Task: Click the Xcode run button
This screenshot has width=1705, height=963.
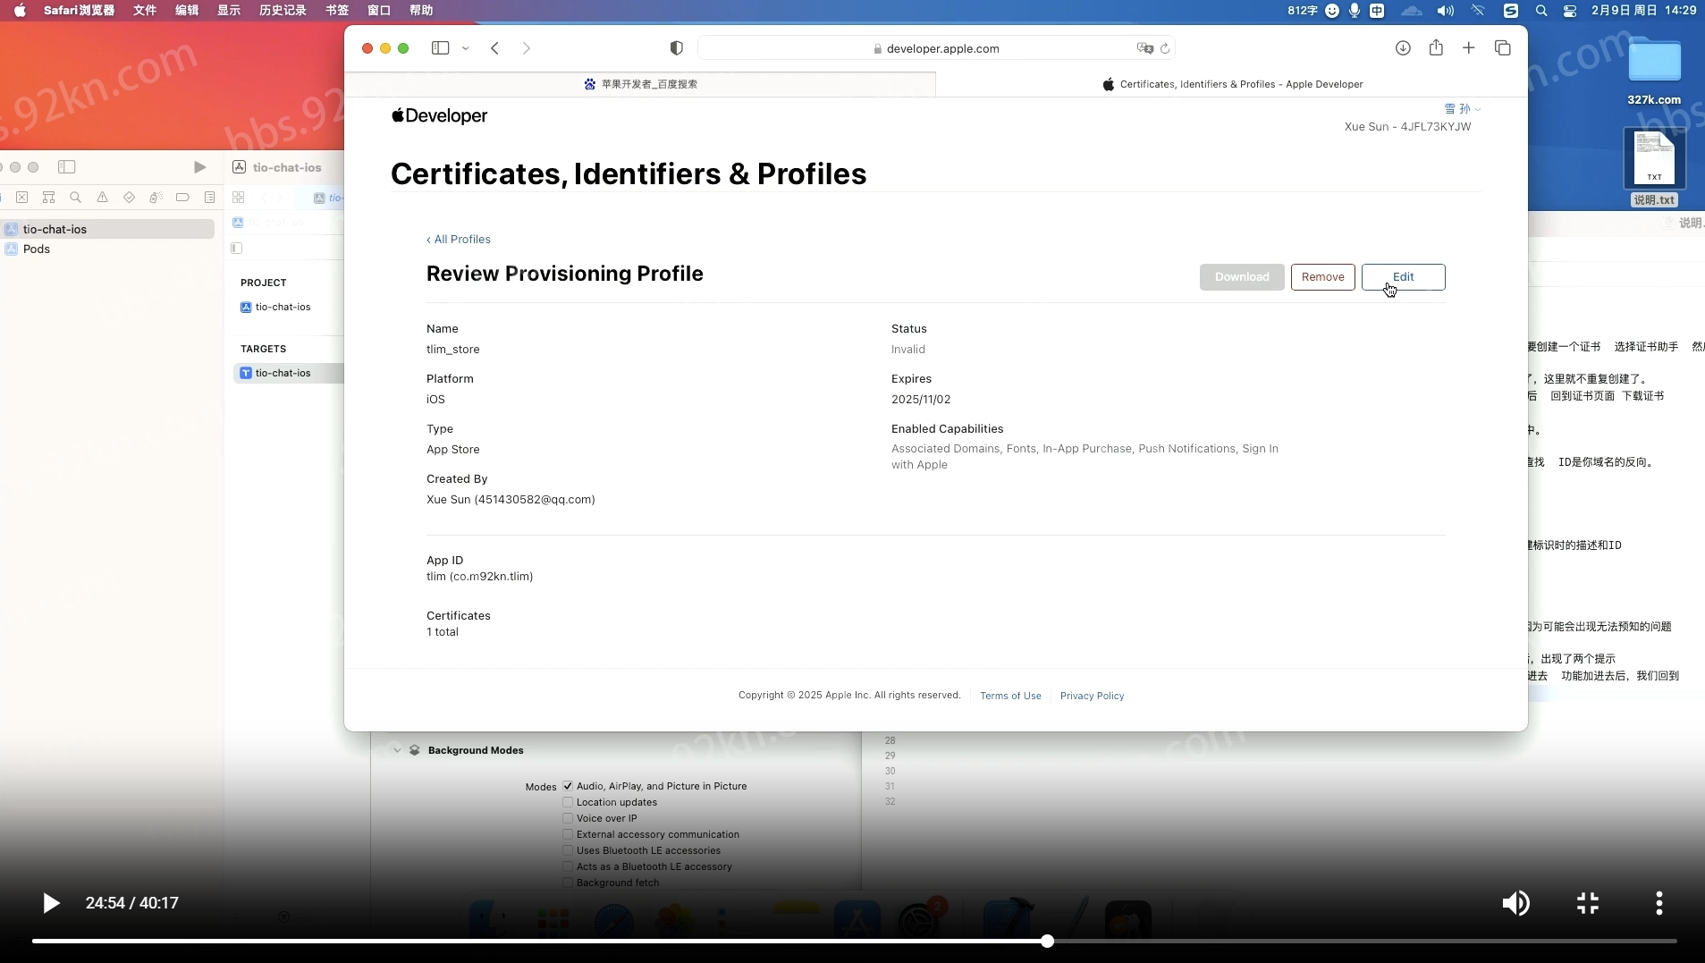Action: tap(199, 167)
